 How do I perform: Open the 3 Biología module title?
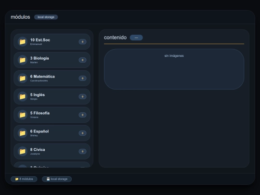(x=39, y=58)
